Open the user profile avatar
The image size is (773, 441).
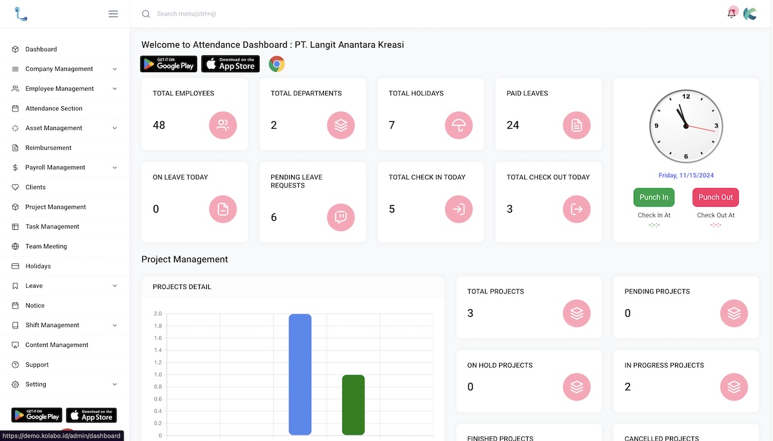(x=750, y=14)
